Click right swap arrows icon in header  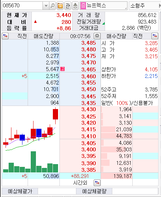[155, 36]
